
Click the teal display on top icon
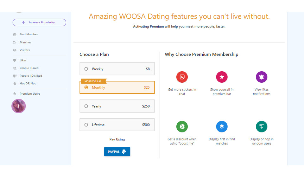[x=262, y=127]
